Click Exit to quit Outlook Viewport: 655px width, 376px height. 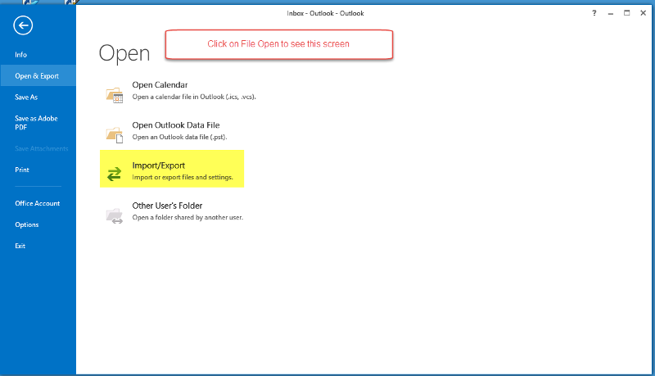pos(20,246)
